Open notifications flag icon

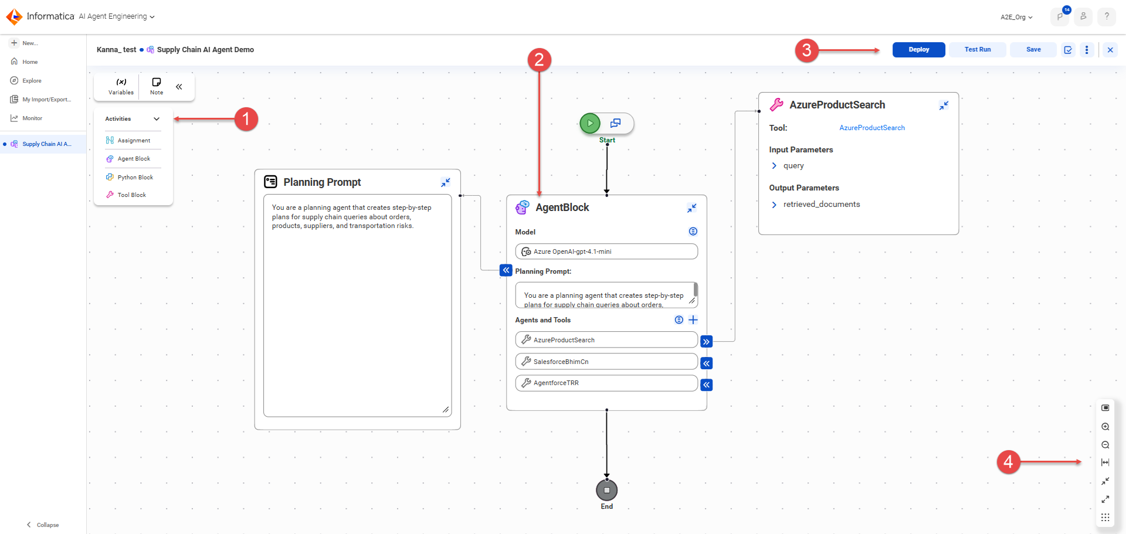(x=1060, y=16)
